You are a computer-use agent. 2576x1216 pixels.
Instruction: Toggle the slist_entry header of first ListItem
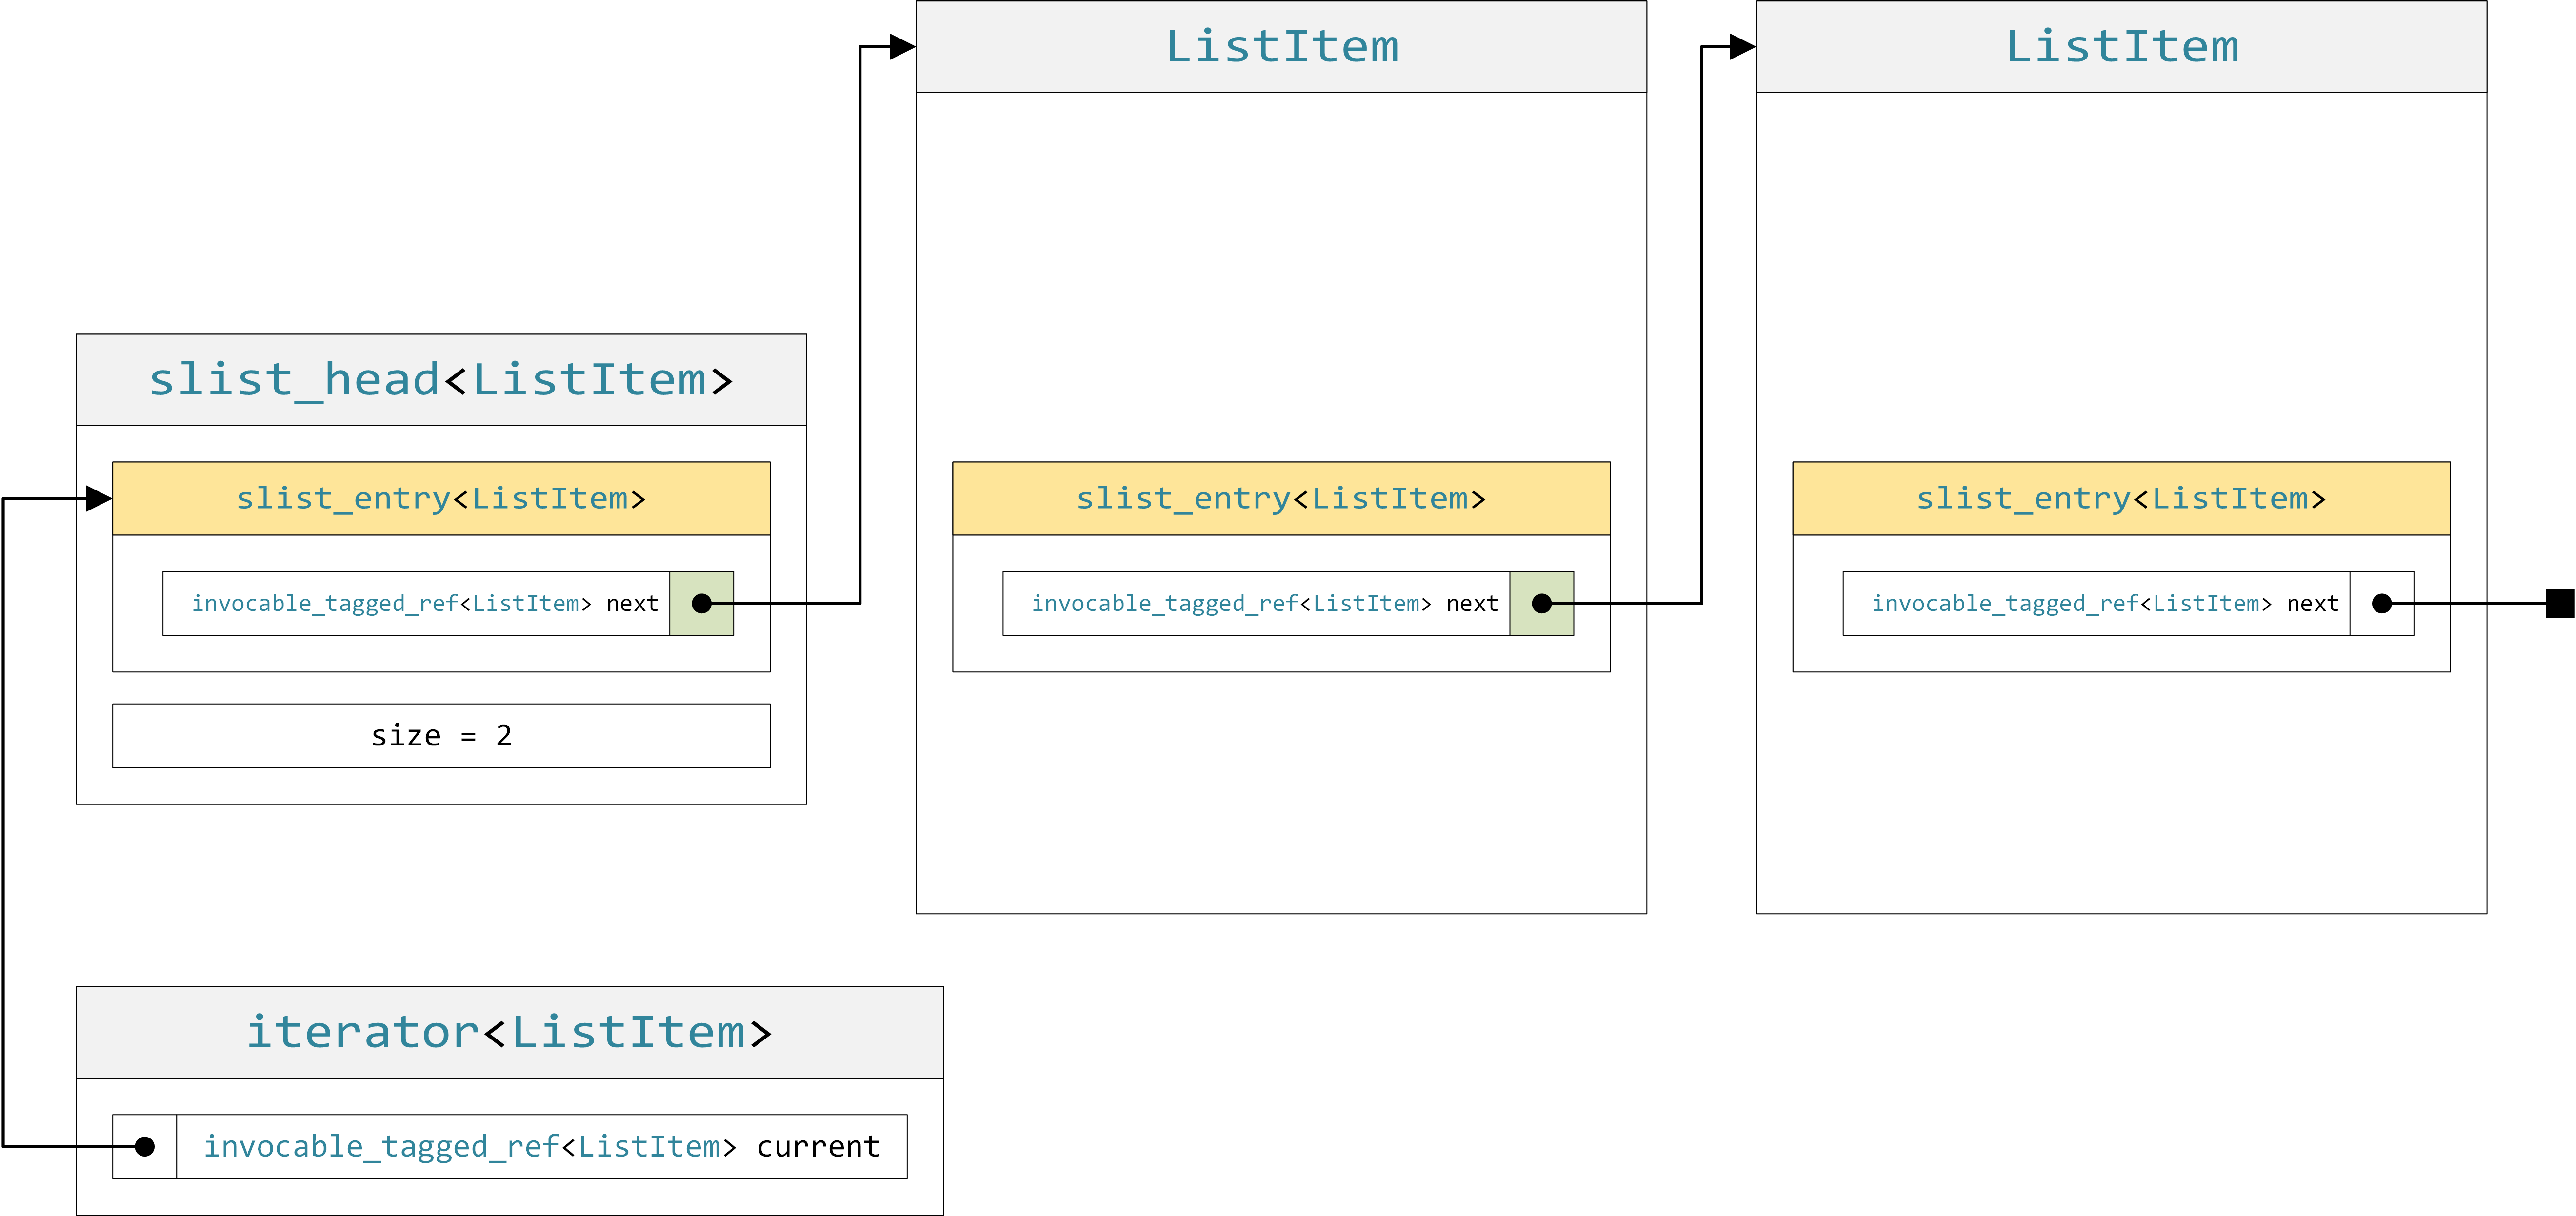click(x=1281, y=498)
